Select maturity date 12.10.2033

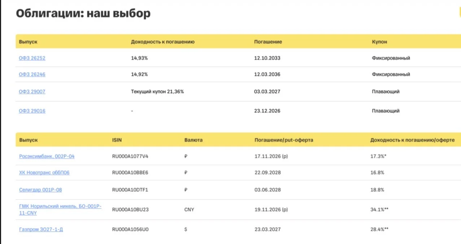pyautogui.click(x=267, y=58)
